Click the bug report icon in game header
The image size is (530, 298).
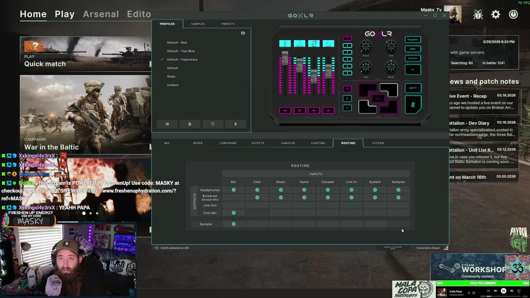pyautogui.click(x=478, y=14)
